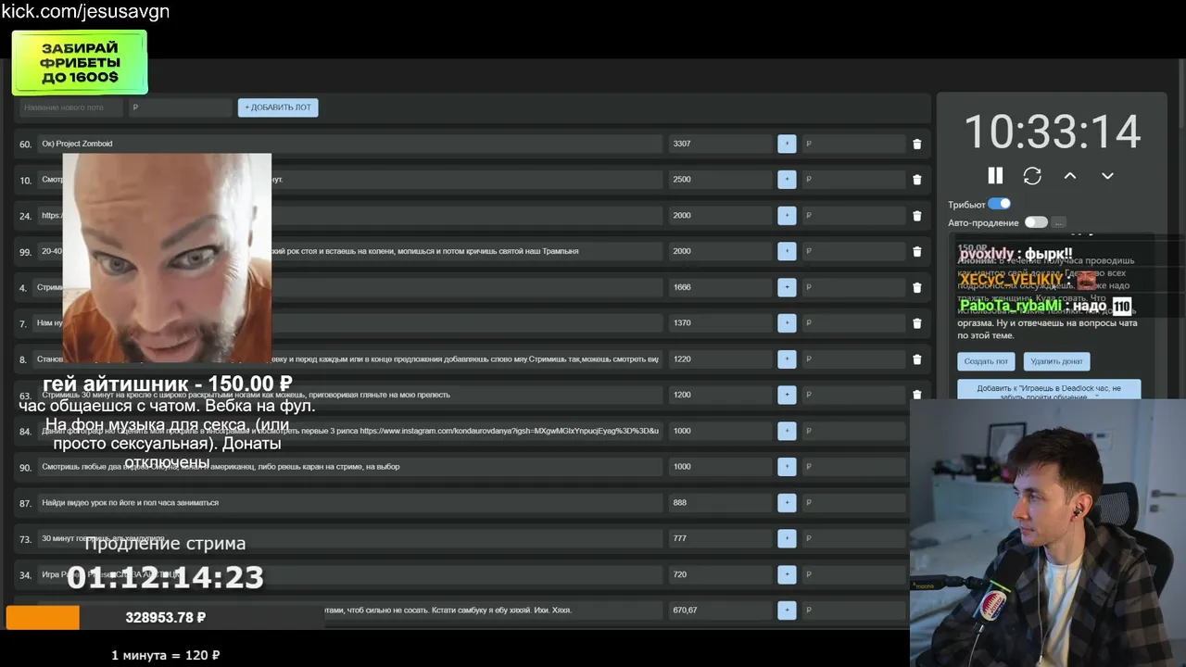
Task: Delete the Project Zomboid lot
Action: coord(917,144)
